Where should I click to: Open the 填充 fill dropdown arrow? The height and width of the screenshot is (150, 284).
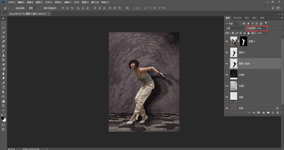click(x=265, y=33)
